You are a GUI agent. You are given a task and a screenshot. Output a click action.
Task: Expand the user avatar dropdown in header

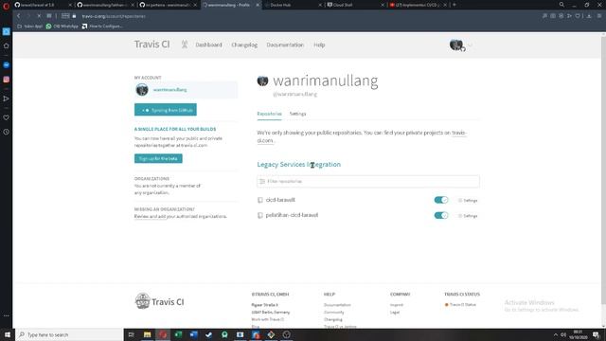460,45
